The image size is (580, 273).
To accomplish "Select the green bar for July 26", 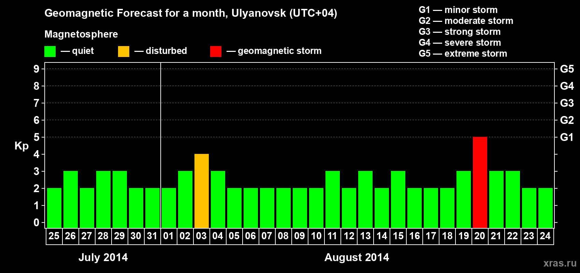I will pyautogui.click(x=70, y=199).
